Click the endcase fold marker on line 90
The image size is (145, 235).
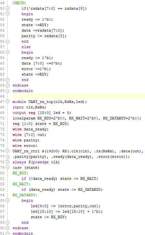click(x=7, y=228)
